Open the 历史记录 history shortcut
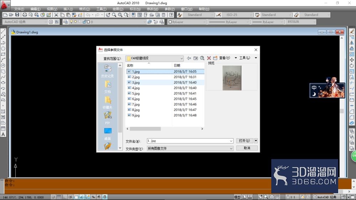This screenshot has width=356, height=200. pos(108,71)
